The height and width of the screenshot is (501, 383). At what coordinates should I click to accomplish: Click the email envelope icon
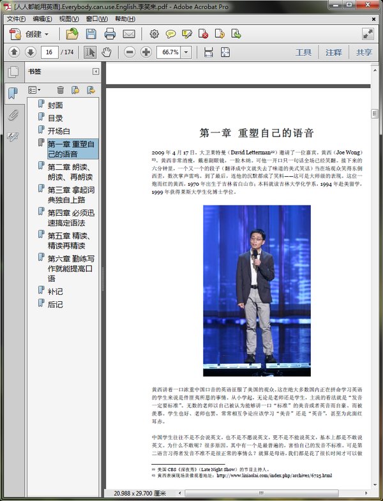[x=129, y=34]
